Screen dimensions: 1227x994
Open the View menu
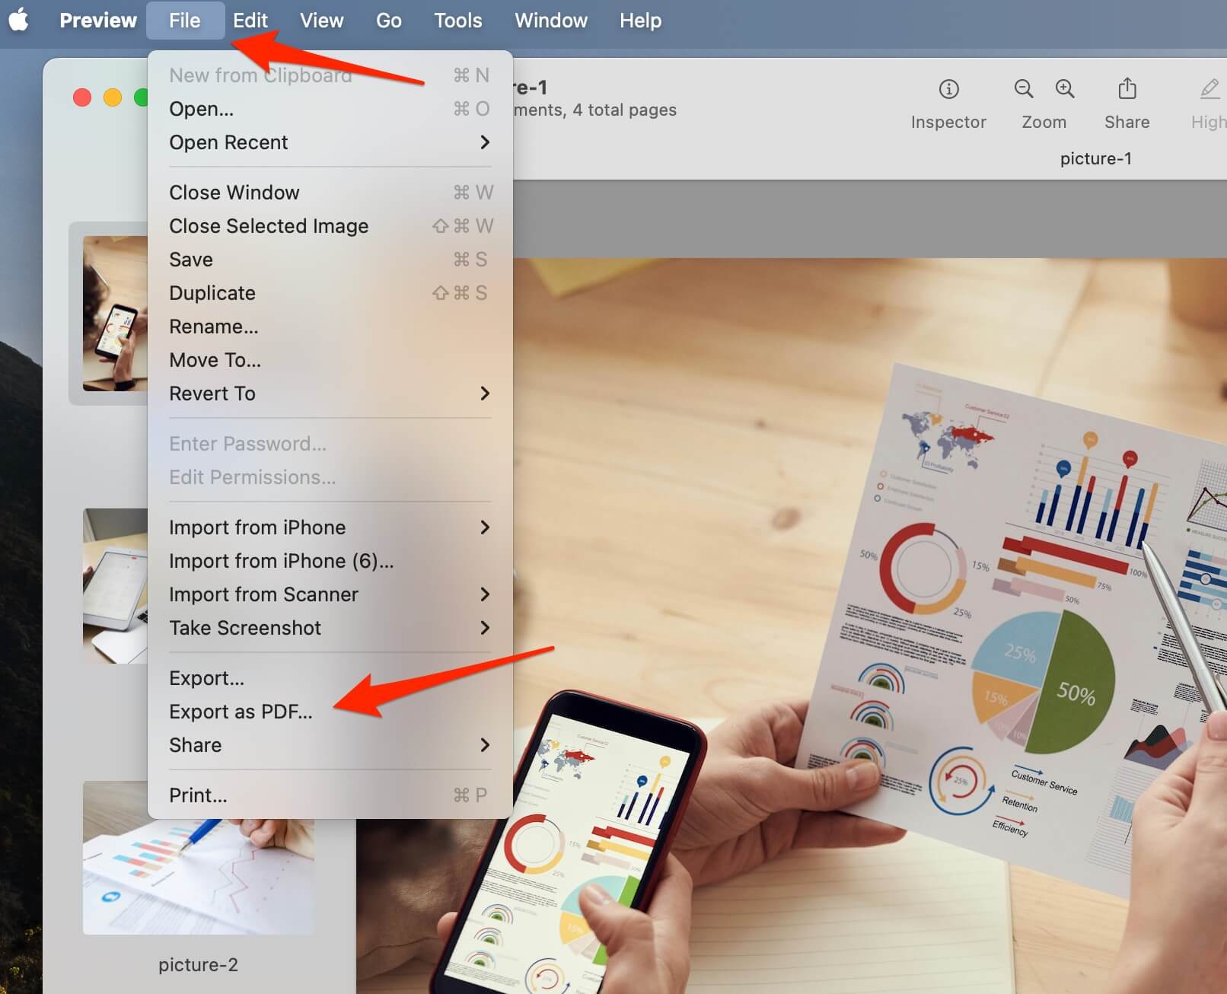click(321, 20)
